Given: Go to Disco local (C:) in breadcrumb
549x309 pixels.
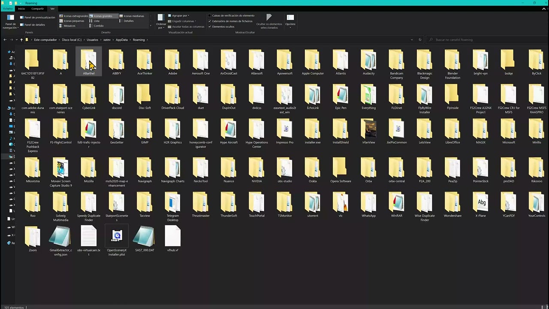Looking at the screenshot, I should tap(72, 39).
